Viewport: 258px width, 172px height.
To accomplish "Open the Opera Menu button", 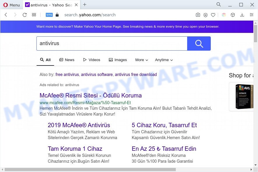I will 12,5.
